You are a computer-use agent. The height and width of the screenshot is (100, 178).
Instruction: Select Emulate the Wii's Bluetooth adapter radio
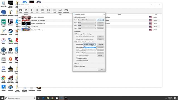tap(75, 42)
